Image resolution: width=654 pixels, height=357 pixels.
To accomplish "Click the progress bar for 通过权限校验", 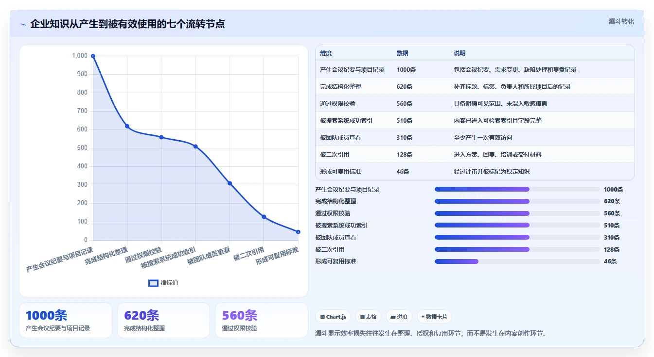I will tap(517, 213).
